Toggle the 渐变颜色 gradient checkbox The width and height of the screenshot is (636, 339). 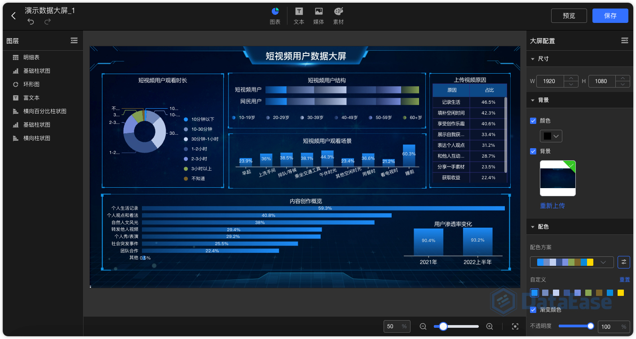(x=533, y=310)
